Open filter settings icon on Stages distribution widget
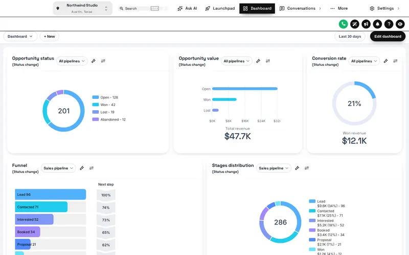The height and width of the screenshot is (255, 409). click(x=306, y=168)
